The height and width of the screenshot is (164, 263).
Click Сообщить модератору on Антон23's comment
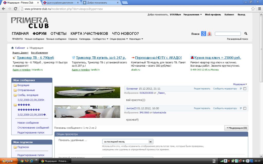225,108
